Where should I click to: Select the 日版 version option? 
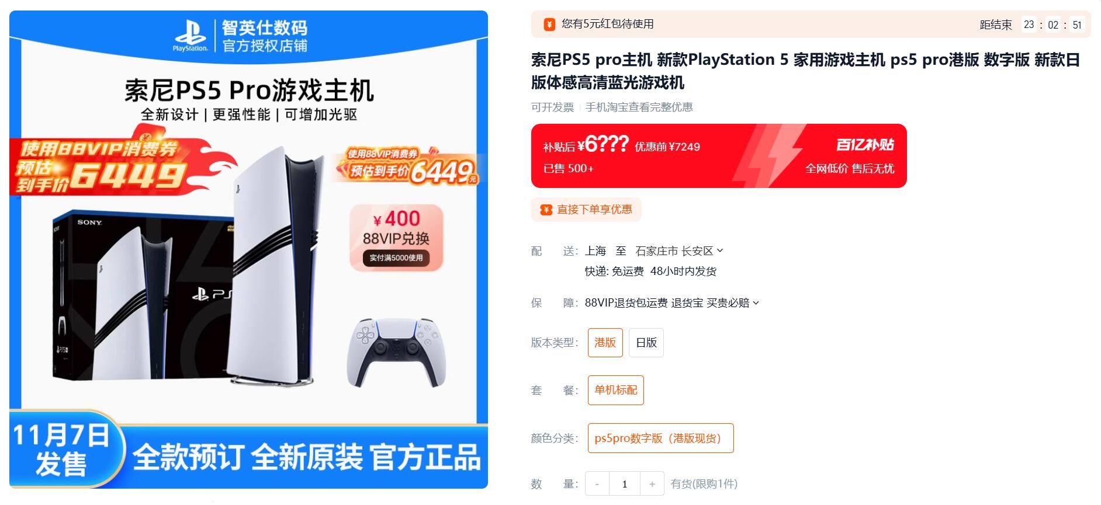click(x=646, y=343)
